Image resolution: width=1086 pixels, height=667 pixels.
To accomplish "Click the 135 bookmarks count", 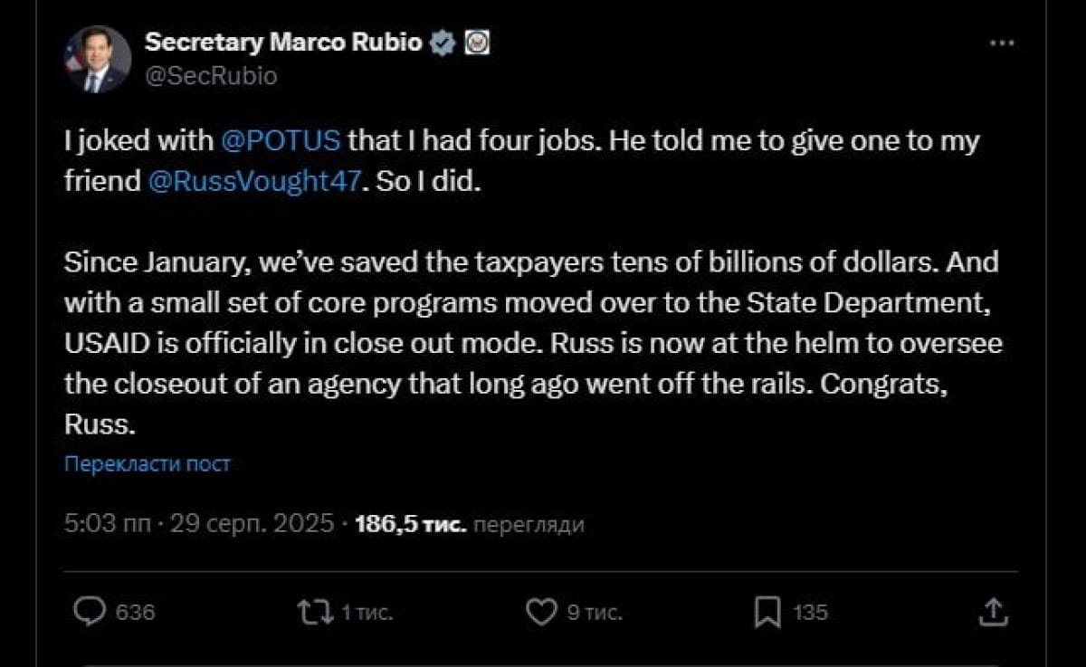I will pyautogui.click(x=810, y=613).
